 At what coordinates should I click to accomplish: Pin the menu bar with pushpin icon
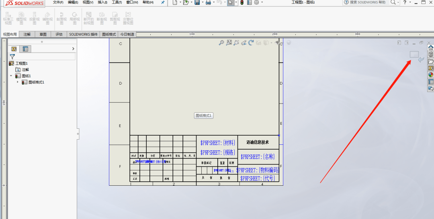click(x=163, y=2)
